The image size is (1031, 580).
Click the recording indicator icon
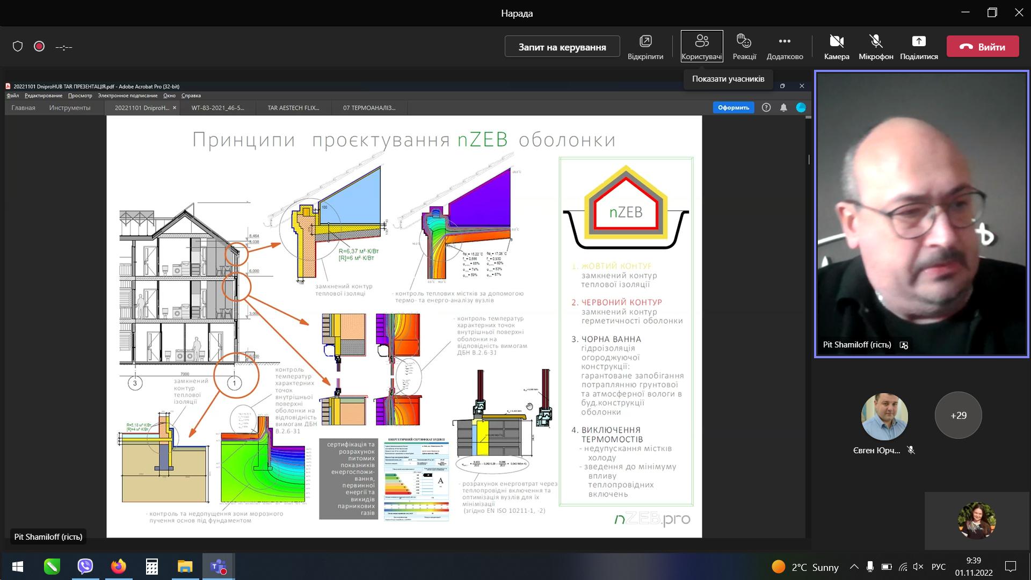(39, 47)
